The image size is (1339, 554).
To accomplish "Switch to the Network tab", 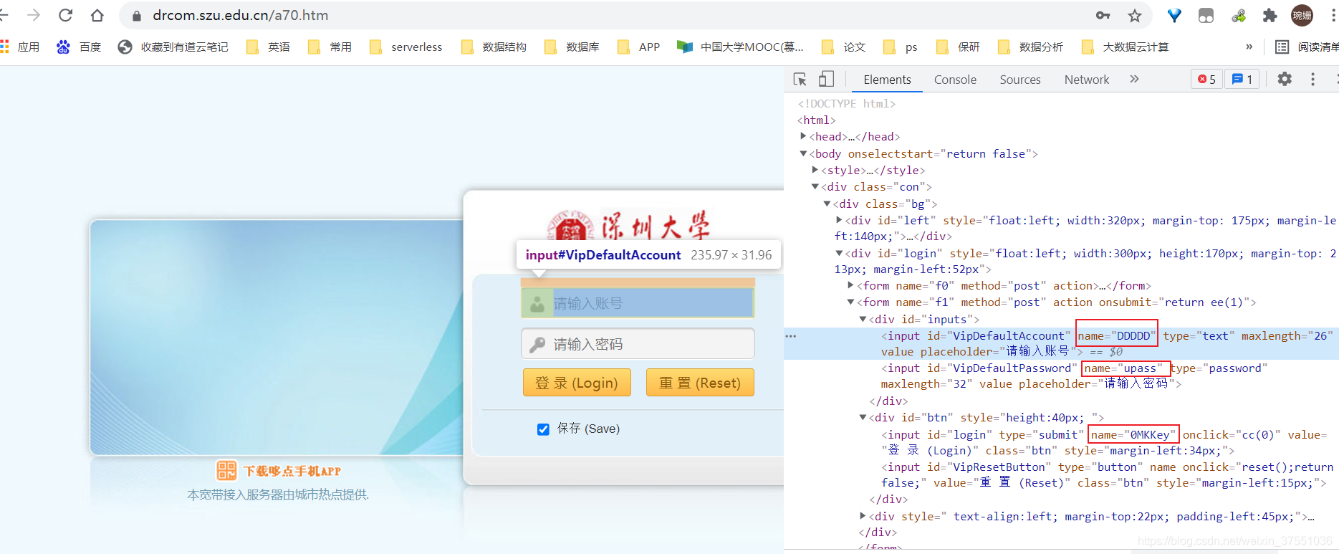I will coord(1087,80).
